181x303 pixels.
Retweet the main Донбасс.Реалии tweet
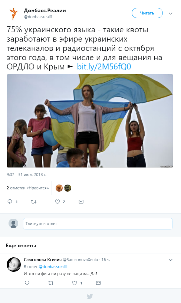(x=34, y=202)
